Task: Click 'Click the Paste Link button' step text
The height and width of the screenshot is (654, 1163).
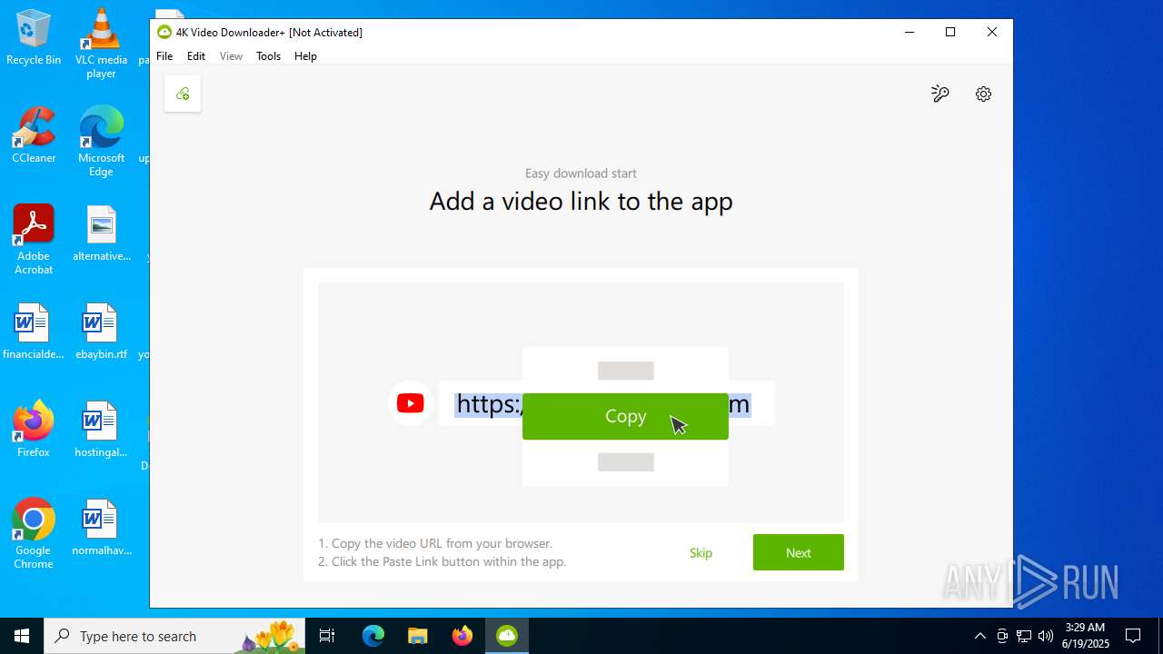Action: (442, 561)
